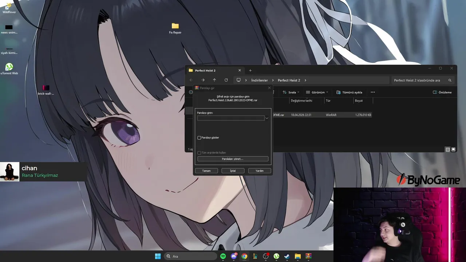
Task: Select the brick-wall desktop file
Action: 46,90
